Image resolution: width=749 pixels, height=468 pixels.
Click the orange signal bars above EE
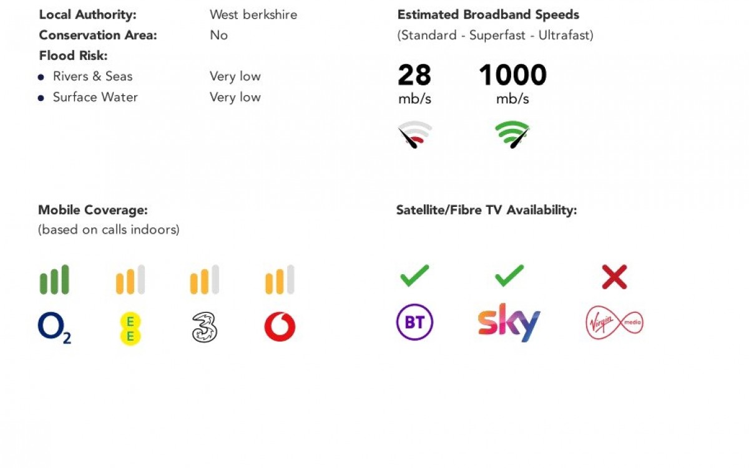click(130, 280)
